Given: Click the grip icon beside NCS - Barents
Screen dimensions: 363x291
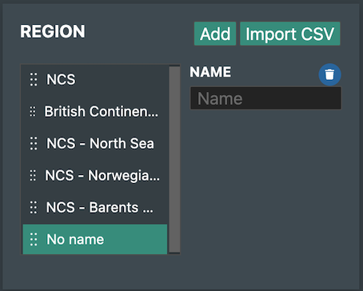Looking at the screenshot, I should [34, 207].
